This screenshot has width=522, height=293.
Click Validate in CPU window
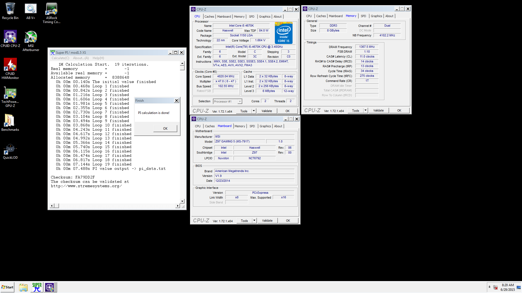(267, 111)
